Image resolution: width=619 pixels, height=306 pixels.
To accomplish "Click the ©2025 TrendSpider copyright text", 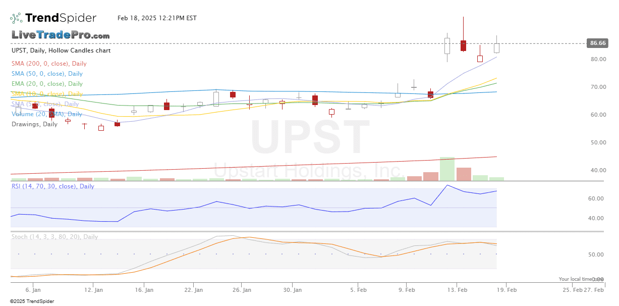I will click(x=32, y=301).
